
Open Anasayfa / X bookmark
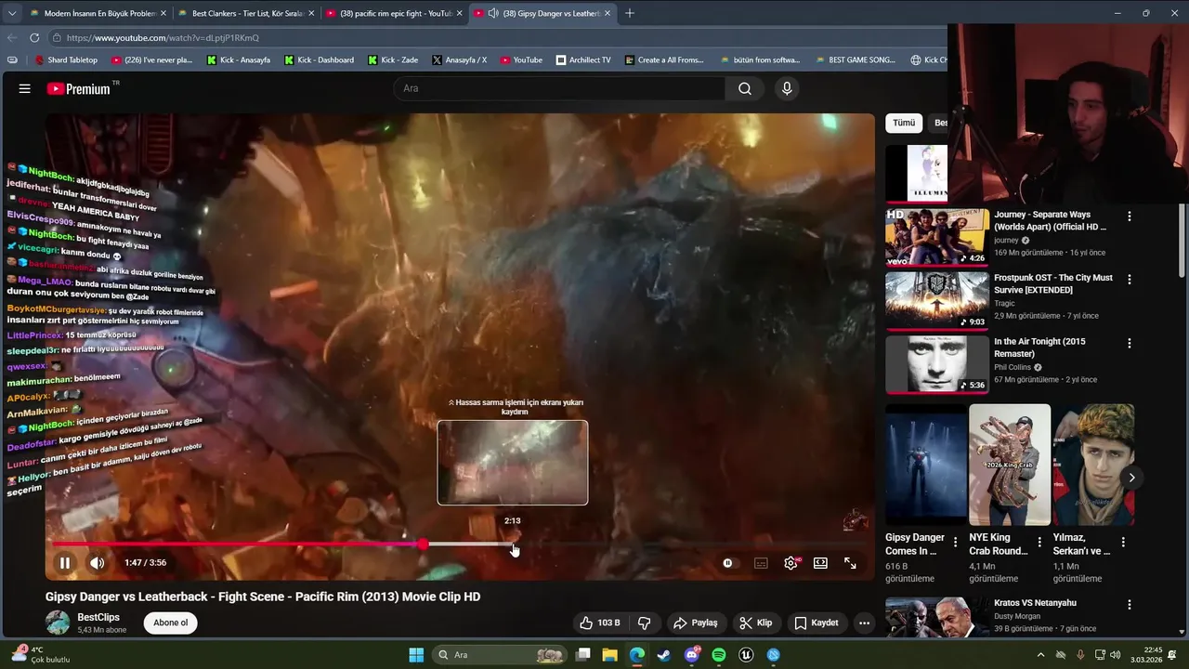459,59
